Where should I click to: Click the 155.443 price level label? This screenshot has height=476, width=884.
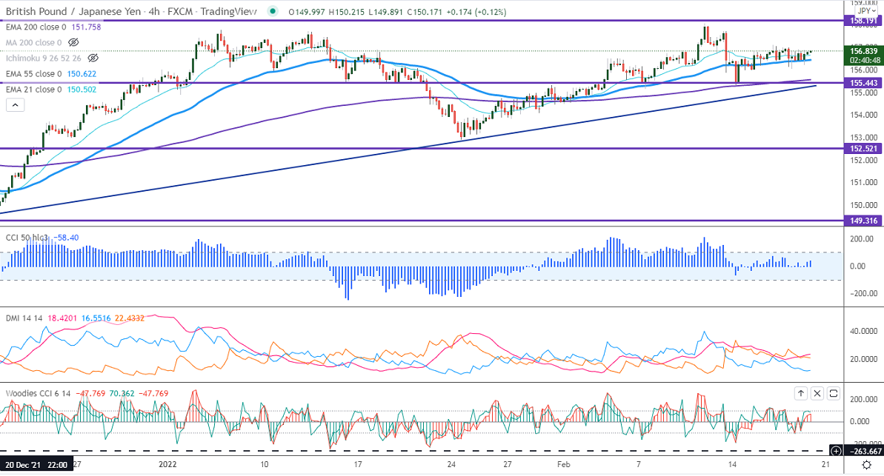coord(863,83)
